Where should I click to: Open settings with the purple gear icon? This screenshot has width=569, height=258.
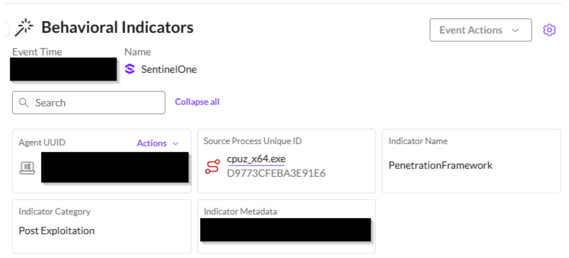549,30
